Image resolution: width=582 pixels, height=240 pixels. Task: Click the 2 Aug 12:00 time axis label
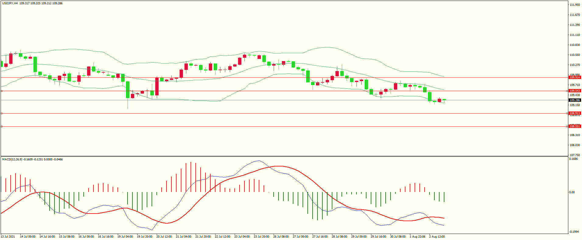436,237
